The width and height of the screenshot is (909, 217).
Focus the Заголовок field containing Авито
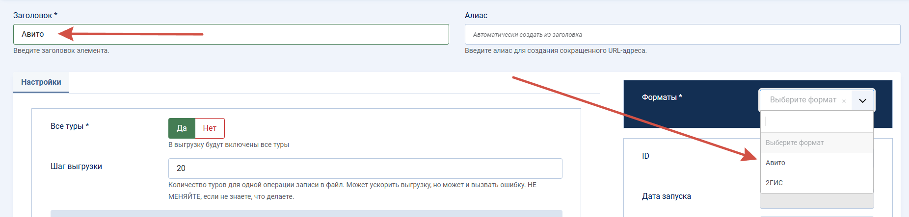pyautogui.click(x=231, y=34)
